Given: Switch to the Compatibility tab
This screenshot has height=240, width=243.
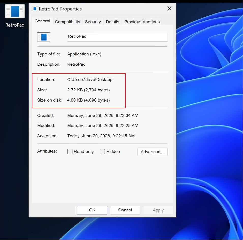Looking at the screenshot, I should point(68,22).
